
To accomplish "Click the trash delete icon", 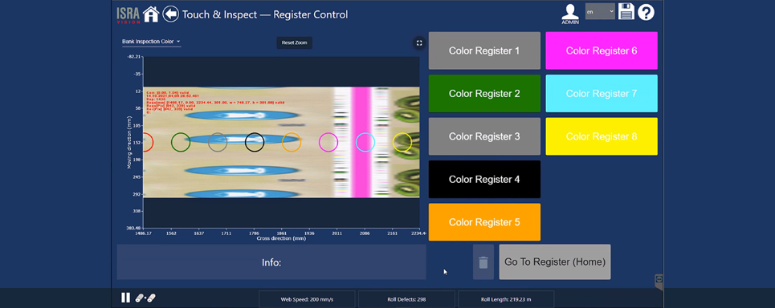I will click(483, 262).
